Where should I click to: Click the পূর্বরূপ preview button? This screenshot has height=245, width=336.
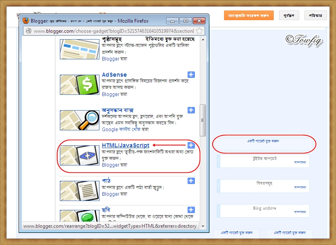coord(289,15)
